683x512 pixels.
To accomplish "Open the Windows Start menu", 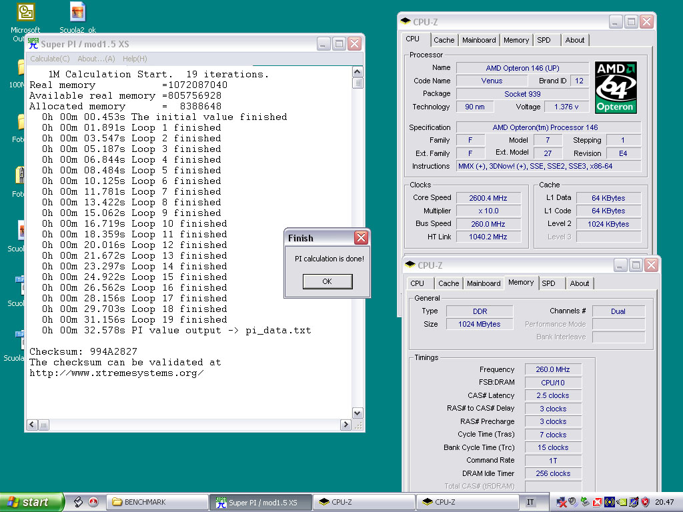I will tap(32, 502).
